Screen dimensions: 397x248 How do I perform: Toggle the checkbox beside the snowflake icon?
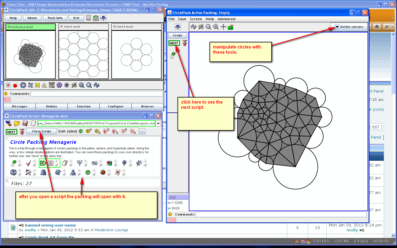[145, 165]
